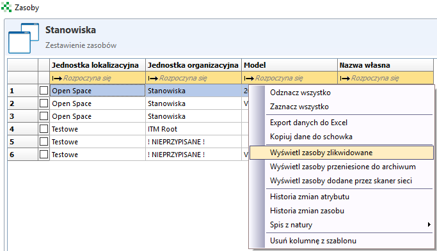Click Stanowiska cell in row 1

pyautogui.click(x=193, y=91)
